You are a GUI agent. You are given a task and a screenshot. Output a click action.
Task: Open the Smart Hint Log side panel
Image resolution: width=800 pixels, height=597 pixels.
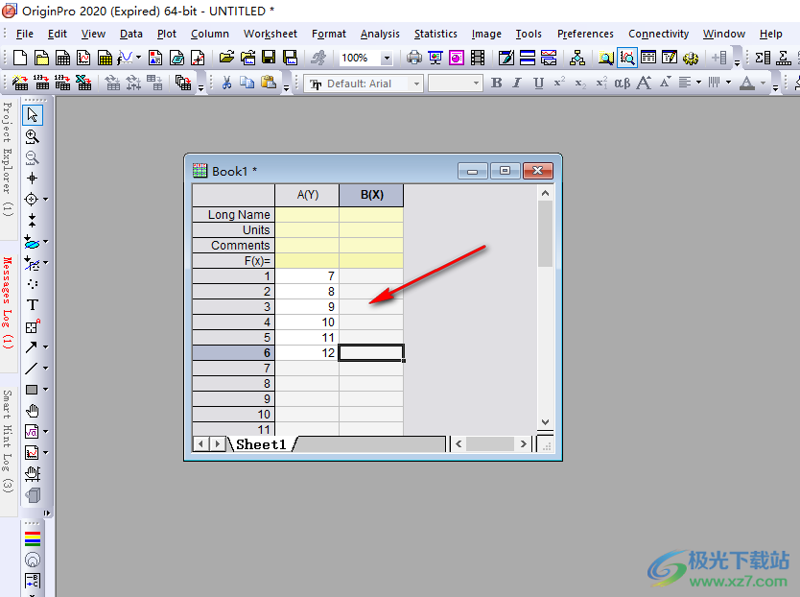click(x=7, y=442)
